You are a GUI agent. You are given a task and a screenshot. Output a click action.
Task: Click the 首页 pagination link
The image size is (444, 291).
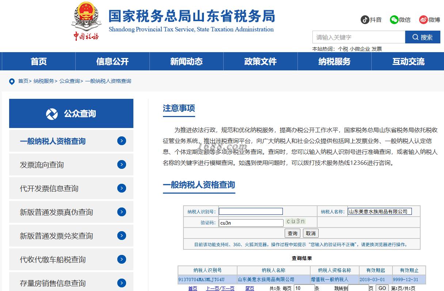[x=193, y=288]
